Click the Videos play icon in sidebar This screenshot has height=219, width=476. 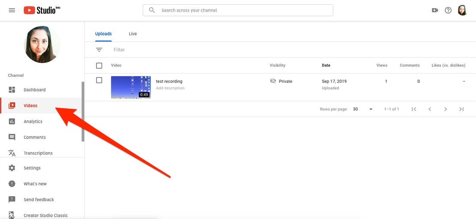[12, 105]
